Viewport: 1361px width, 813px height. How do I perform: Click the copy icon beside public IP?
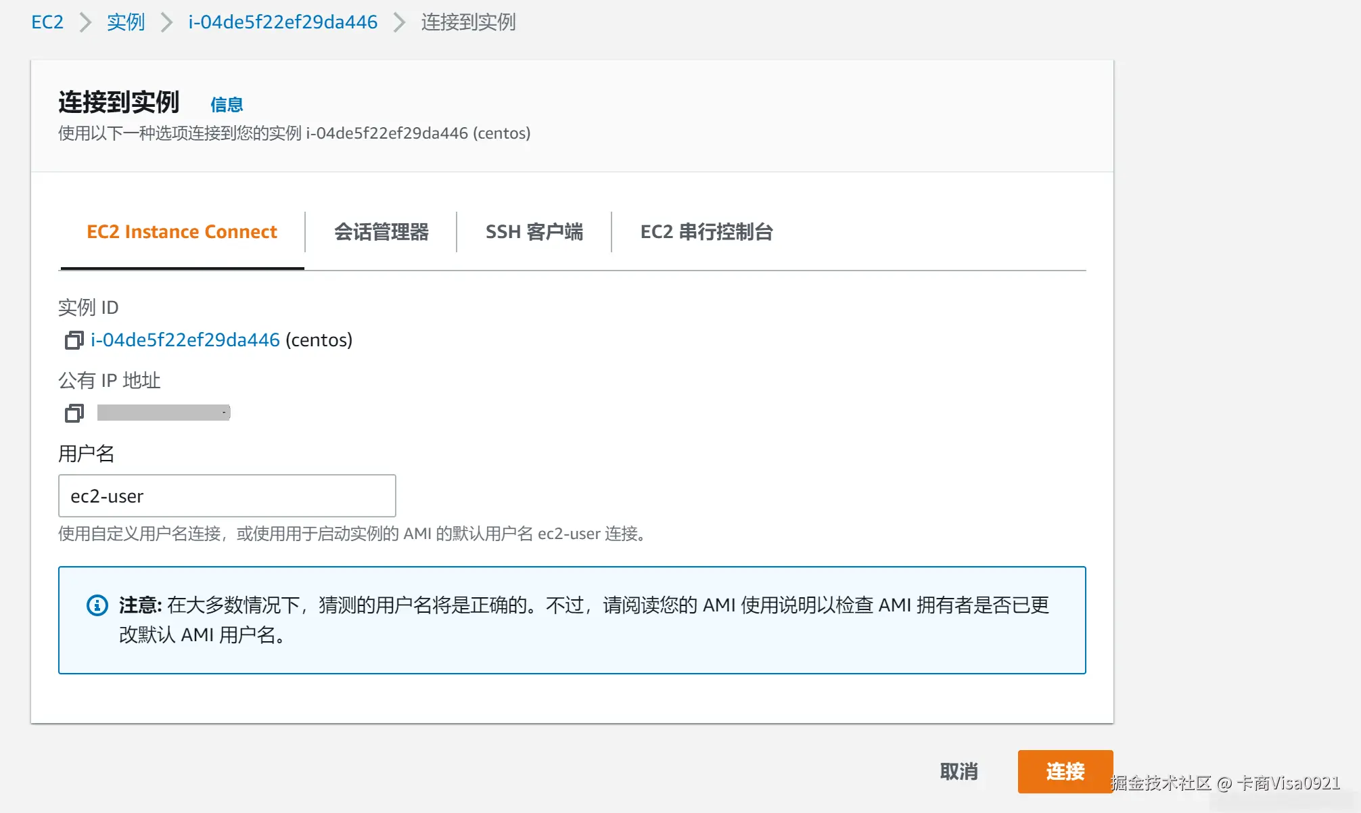tap(74, 413)
